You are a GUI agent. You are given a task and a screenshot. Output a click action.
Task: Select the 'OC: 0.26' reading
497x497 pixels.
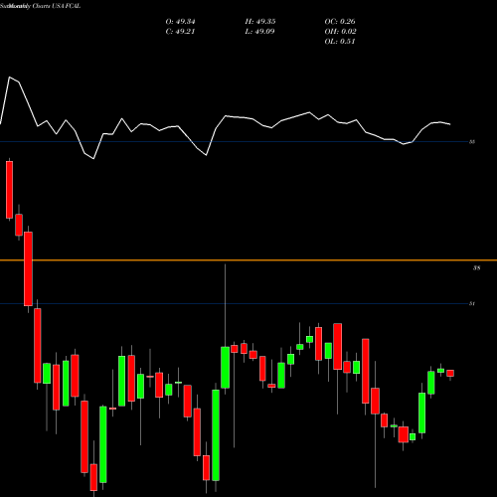pyautogui.click(x=340, y=22)
